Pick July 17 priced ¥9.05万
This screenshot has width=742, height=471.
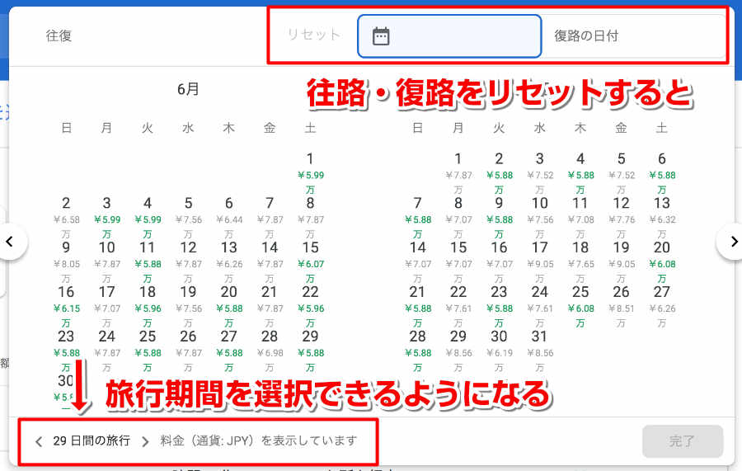point(539,261)
